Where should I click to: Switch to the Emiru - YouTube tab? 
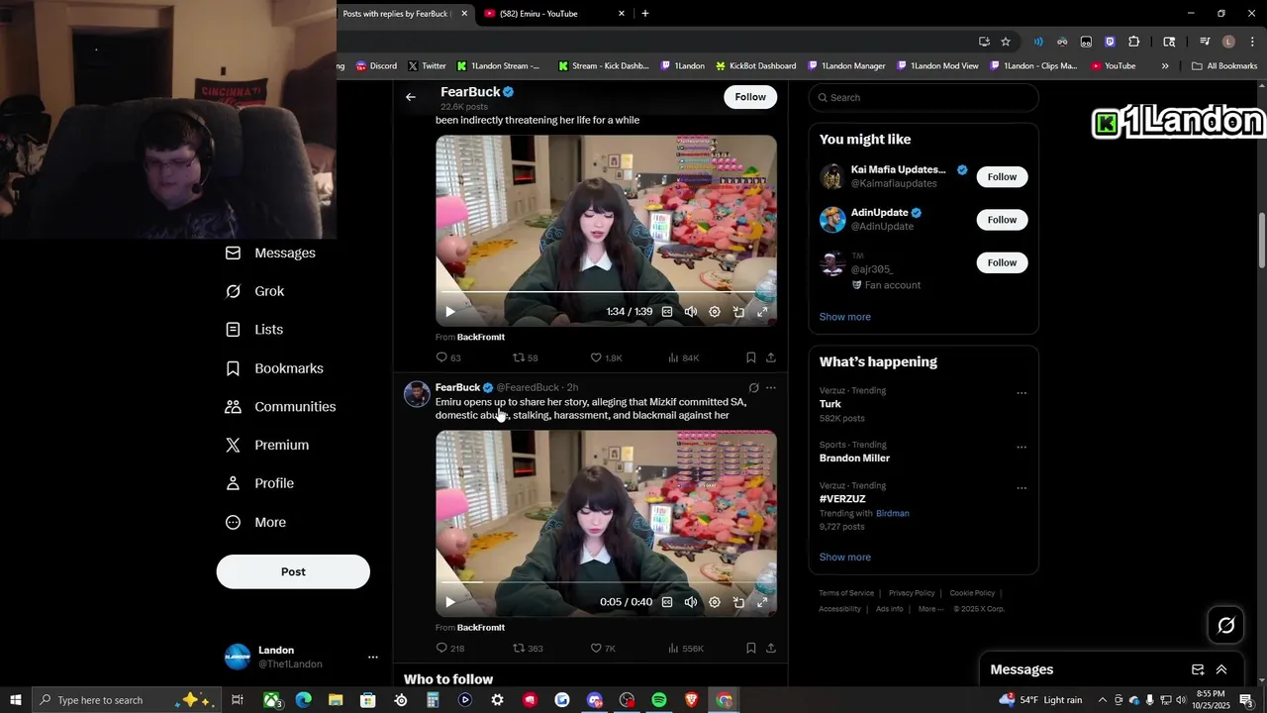coord(552,14)
